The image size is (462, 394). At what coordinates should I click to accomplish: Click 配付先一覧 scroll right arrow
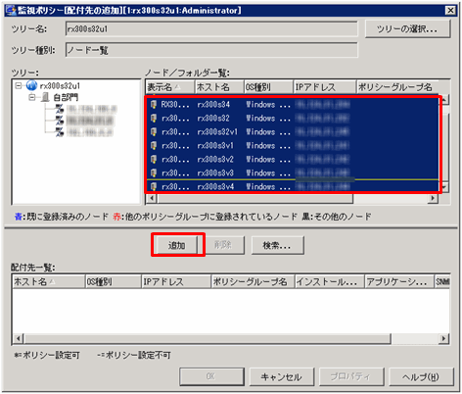(443, 339)
